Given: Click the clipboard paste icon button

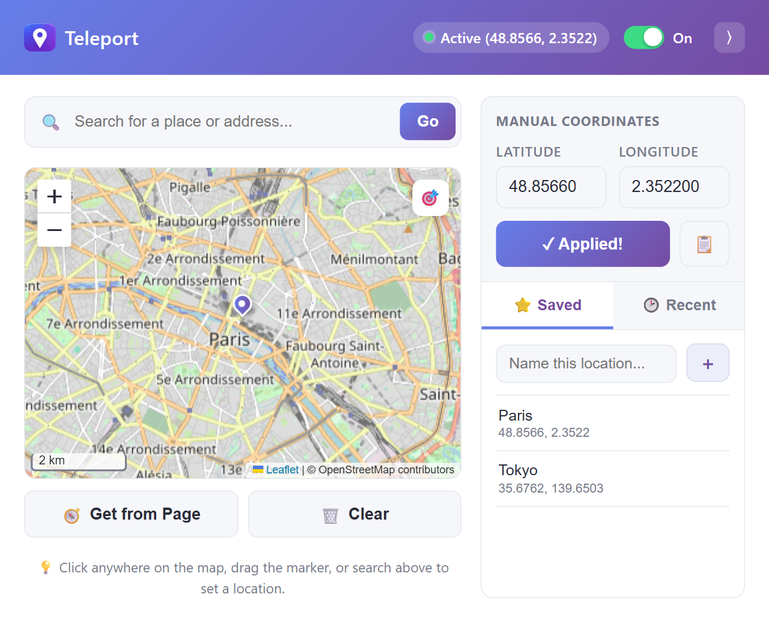Looking at the screenshot, I should pyautogui.click(x=704, y=244).
